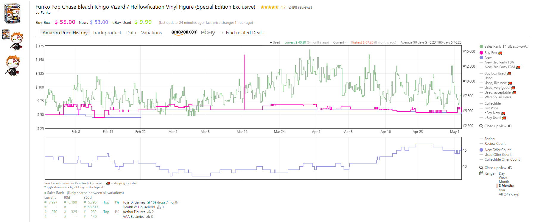Click the purple New Offer Count dot
The width and height of the screenshot is (546, 222).
pyautogui.click(x=481, y=150)
